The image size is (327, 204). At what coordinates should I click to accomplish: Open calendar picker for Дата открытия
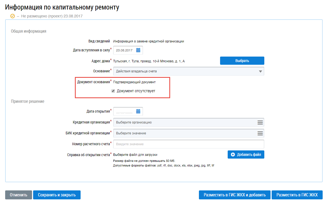coord(138,112)
